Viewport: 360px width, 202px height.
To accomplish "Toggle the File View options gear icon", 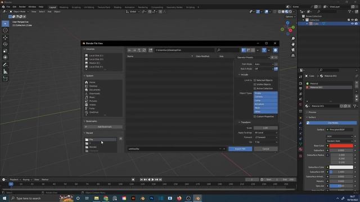I will 275,50.
